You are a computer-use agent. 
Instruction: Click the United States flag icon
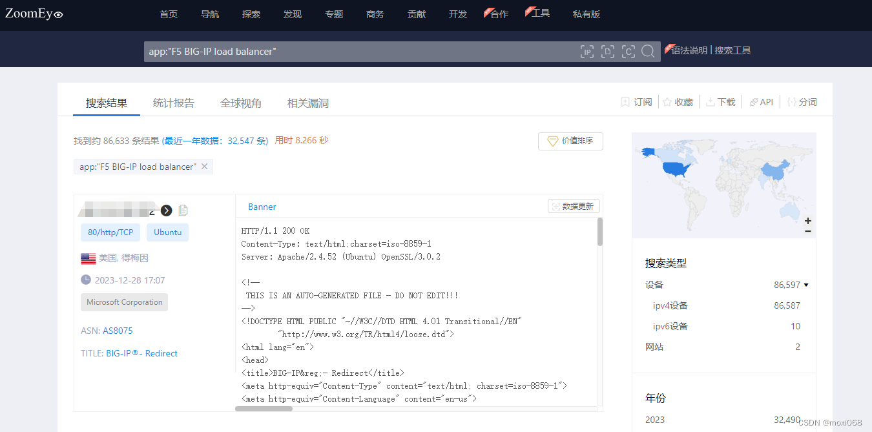pyautogui.click(x=88, y=258)
